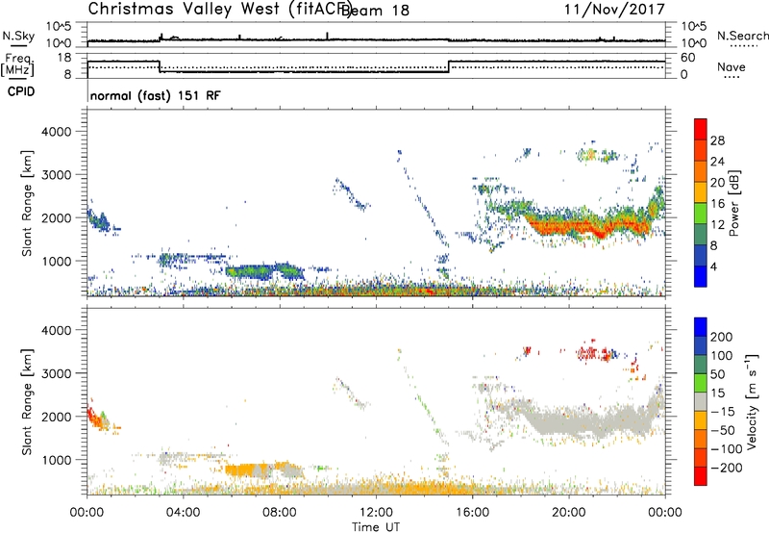Screen dimensions: 769x533
Task: Click the 'N.Sky' legend label
Action: click(18, 36)
